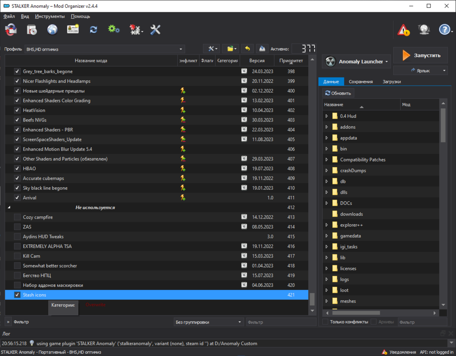Image resolution: width=456 pixels, height=356 pixels.
Task: Open the Профиль dropdown
Action: coord(105,49)
